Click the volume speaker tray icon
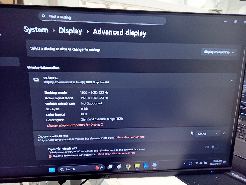The height and width of the screenshot is (185, 246). point(201,163)
